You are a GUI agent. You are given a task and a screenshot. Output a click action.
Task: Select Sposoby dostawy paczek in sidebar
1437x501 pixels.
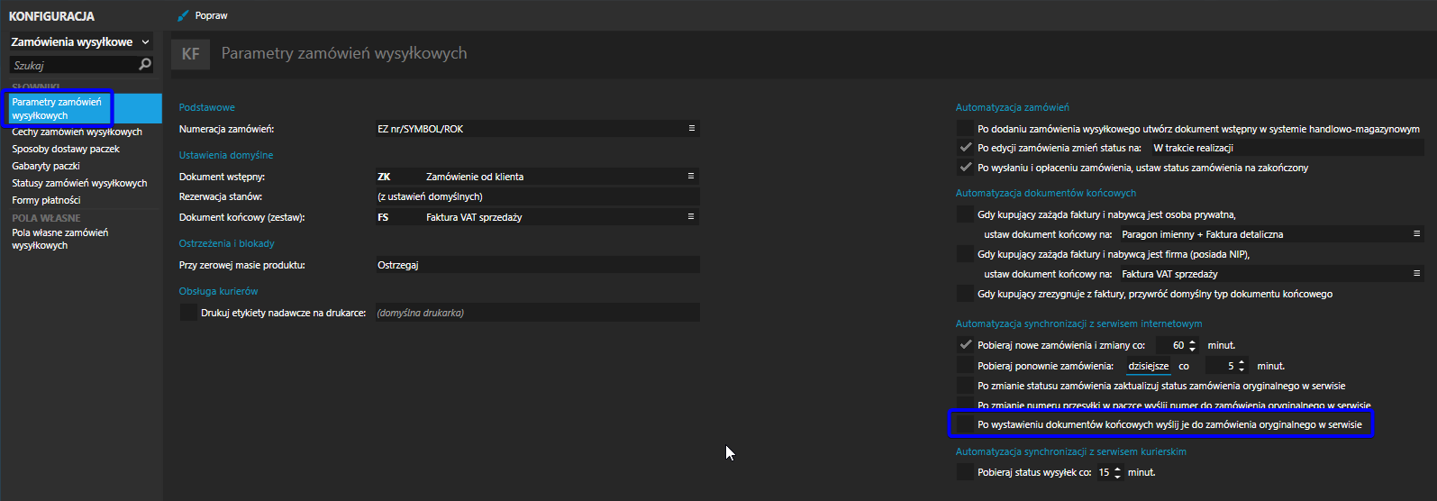66,149
